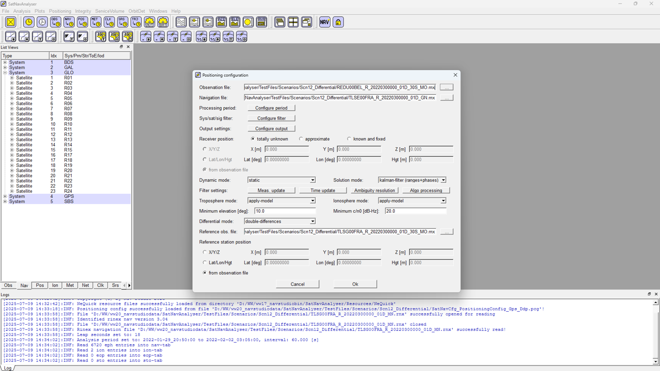Switch to the Pos list view tab
The height and width of the screenshot is (371, 660).
[40, 285]
